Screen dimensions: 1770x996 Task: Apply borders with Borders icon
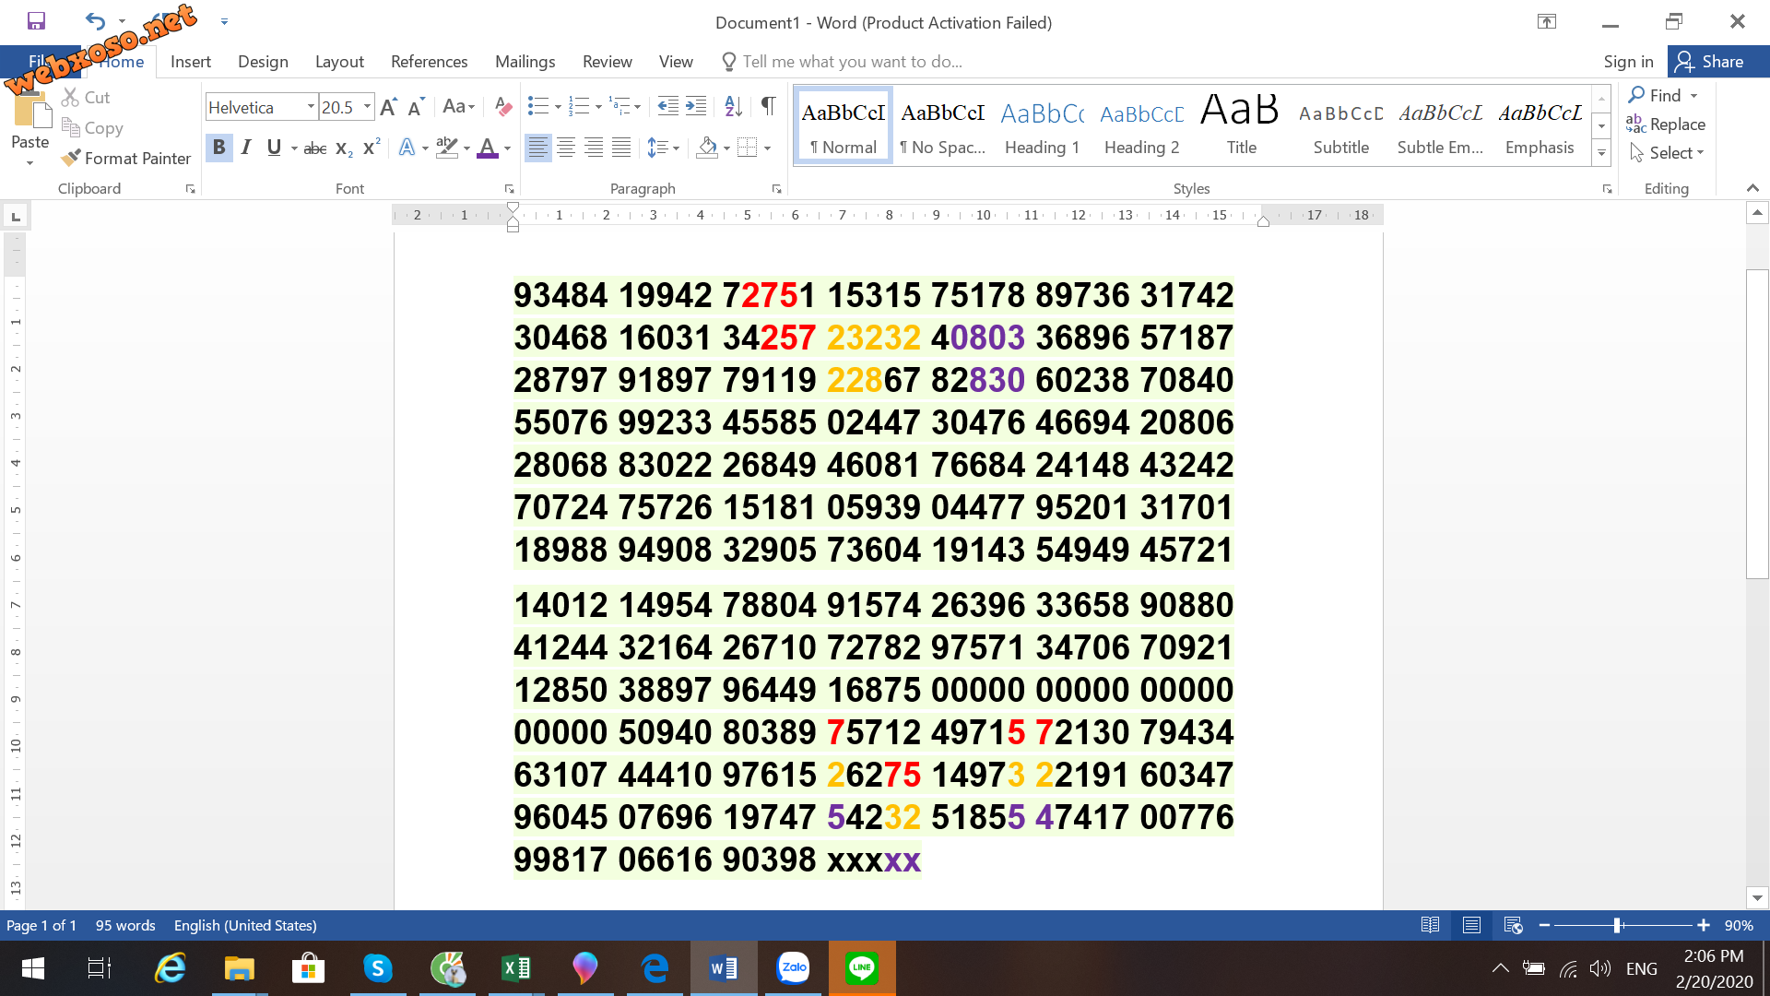[748, 148]
